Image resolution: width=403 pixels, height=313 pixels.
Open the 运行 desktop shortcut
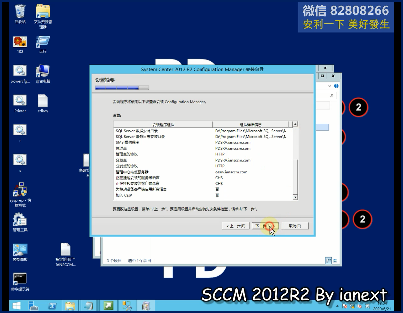(x=43, y=45)
